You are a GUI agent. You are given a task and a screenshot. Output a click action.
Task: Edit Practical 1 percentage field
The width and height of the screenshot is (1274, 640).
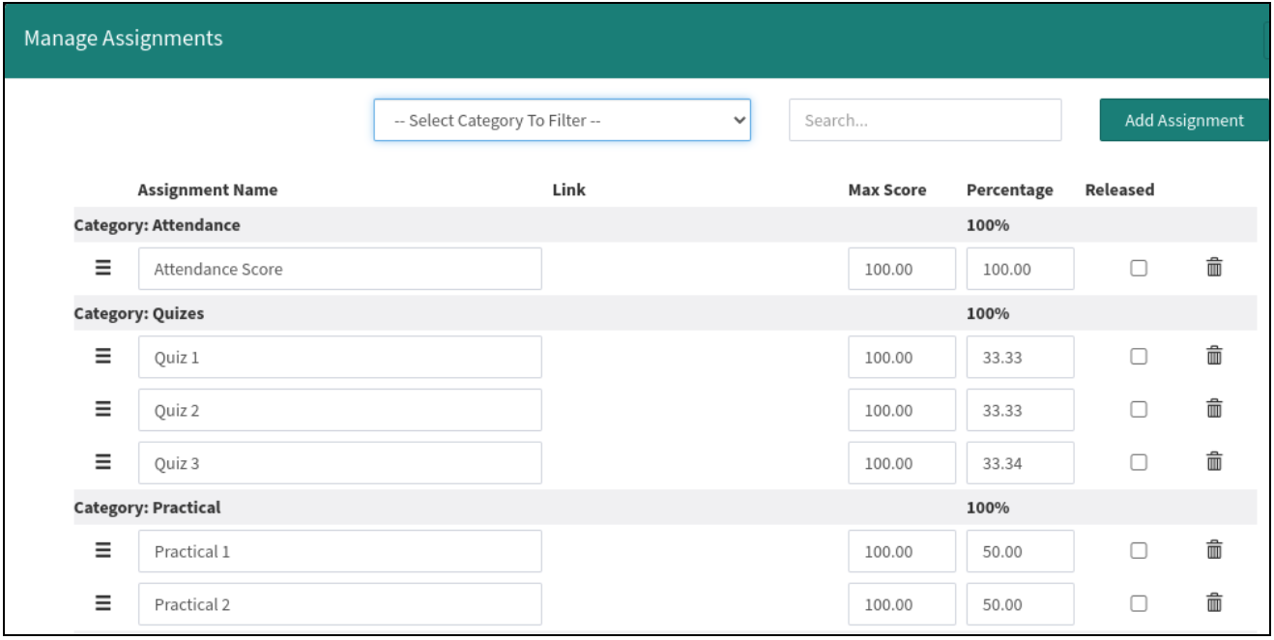pos(1020,551)
